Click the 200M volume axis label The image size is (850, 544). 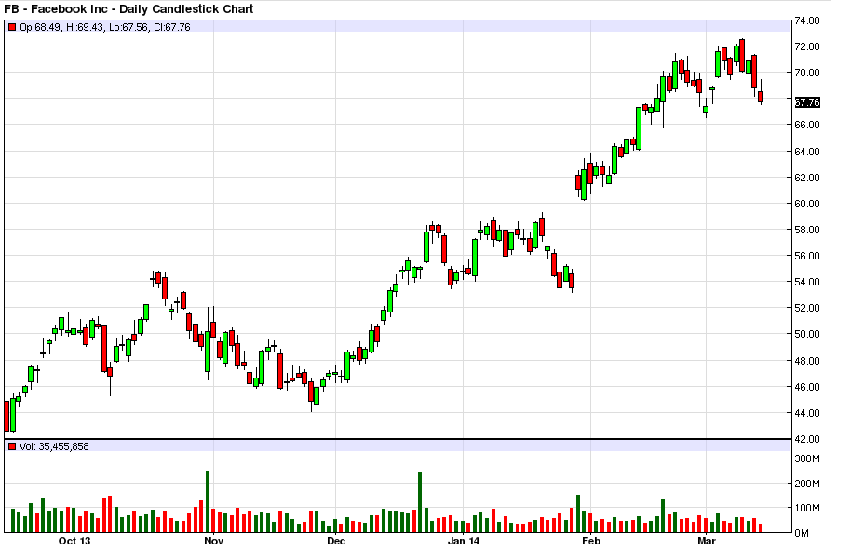[807, 484]
